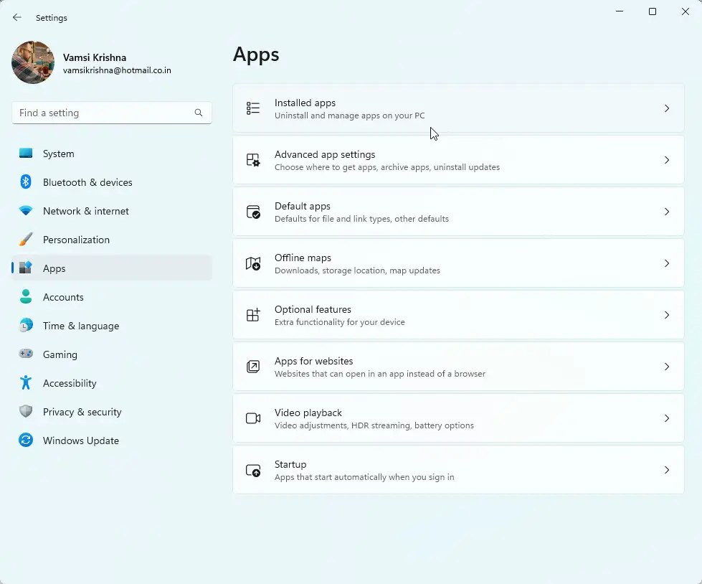Expand Installed apps with its chevron
This screenshot has width=702, height=584.
[x=667, y=108]
